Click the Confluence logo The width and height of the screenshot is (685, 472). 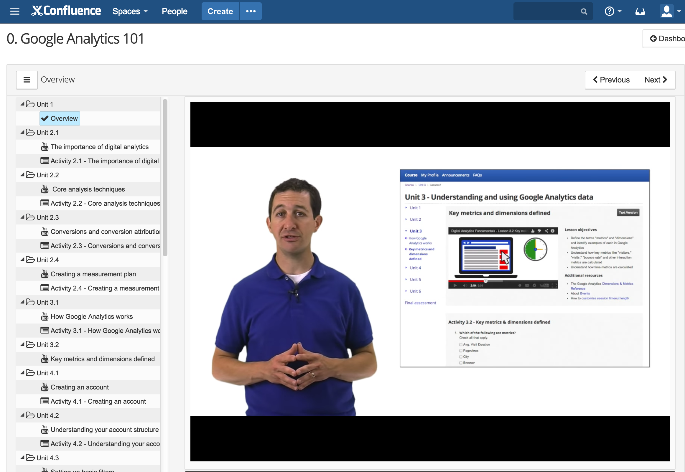[x=66, y=11]
